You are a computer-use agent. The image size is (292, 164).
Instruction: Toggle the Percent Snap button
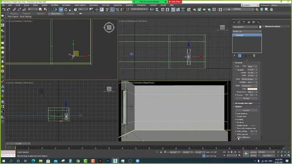[x=117, y=10]
